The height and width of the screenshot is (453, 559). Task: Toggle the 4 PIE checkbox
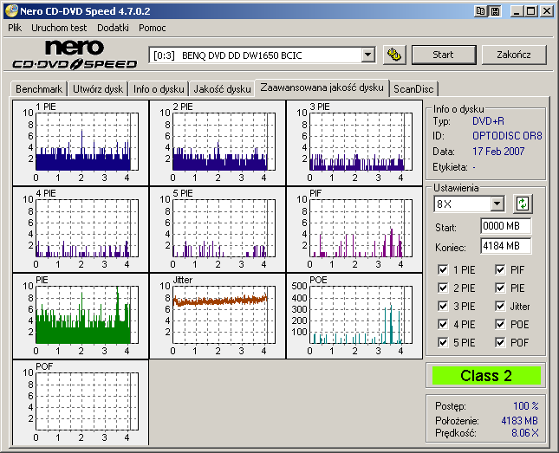pos(443,324)
